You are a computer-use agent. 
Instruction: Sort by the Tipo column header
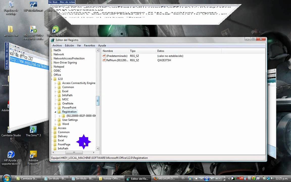pos(142,51)
